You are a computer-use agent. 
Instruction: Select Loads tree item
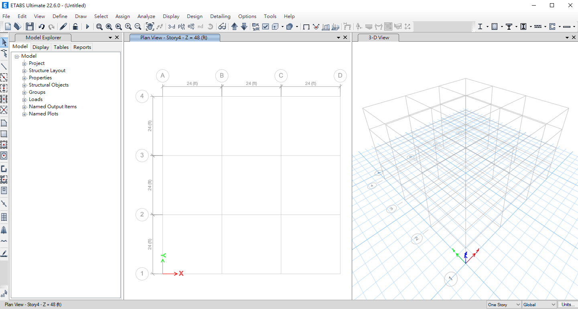[36, 99]
